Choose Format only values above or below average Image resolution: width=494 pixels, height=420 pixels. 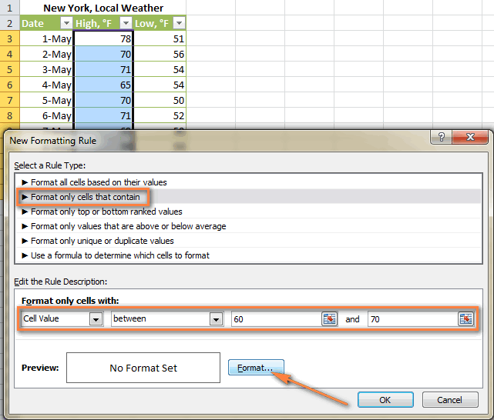[x=128, y=226]
